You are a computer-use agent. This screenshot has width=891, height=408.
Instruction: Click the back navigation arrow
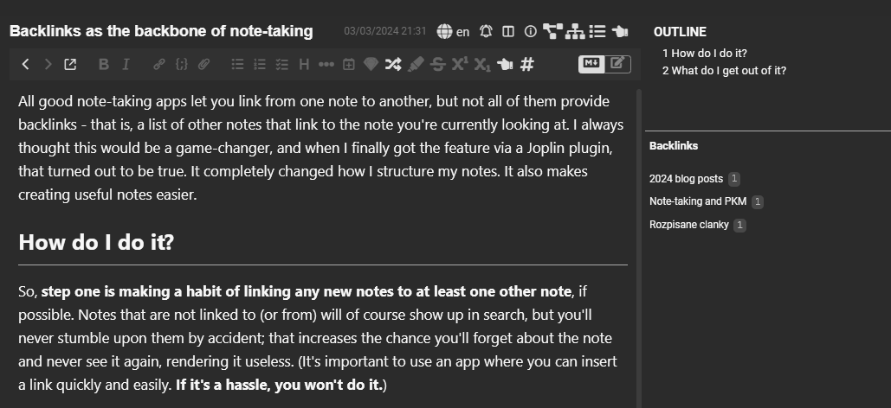tap(26, 64)
